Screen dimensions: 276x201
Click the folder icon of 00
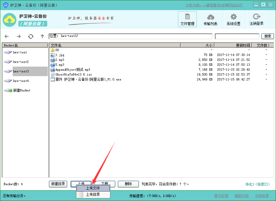tap(52, 50)
